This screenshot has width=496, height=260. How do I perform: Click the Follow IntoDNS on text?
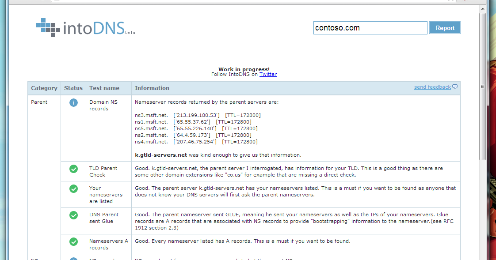[x=235, y=74]
